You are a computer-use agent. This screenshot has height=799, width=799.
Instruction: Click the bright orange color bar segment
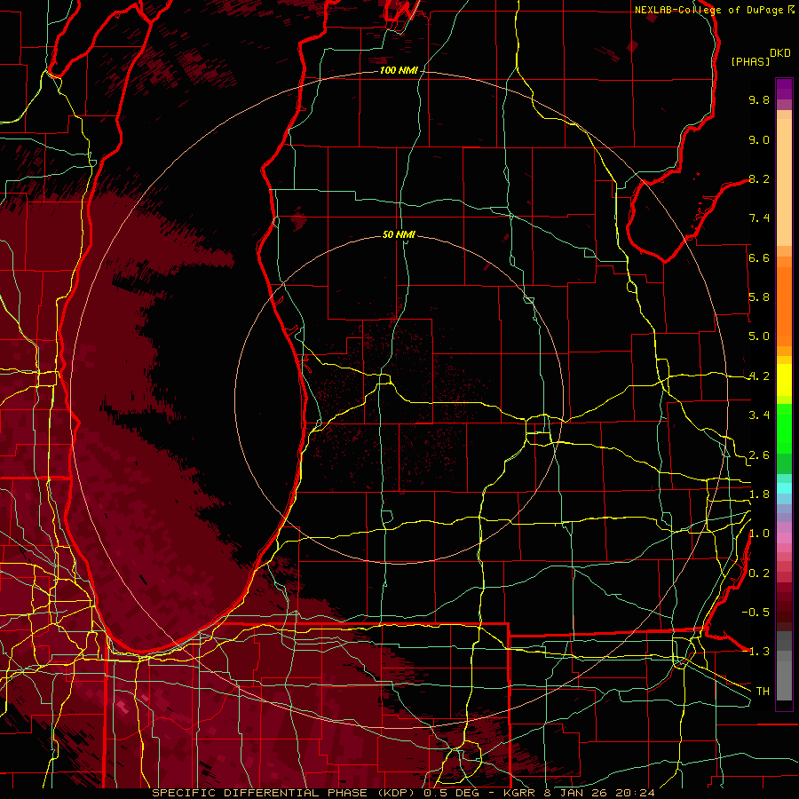784,305
